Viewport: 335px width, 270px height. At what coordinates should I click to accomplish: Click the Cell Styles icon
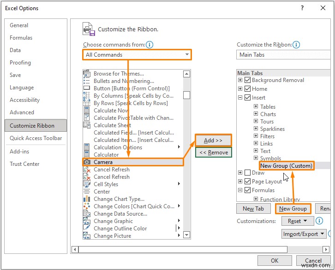click(87, 184)
